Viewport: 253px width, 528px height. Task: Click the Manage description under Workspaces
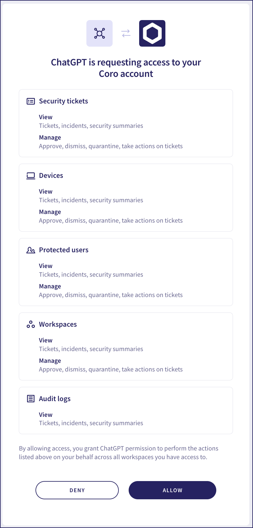(110, 369)
